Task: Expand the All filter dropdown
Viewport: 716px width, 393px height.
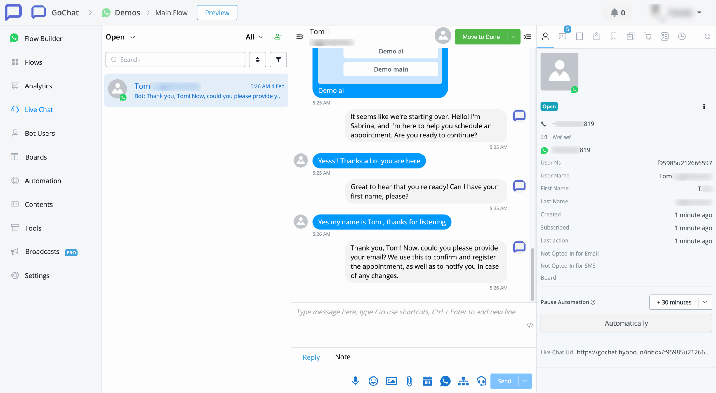Action: tap(254, 37)
